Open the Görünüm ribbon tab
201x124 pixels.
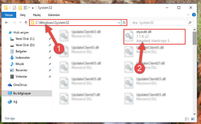(x=54, y=15)
